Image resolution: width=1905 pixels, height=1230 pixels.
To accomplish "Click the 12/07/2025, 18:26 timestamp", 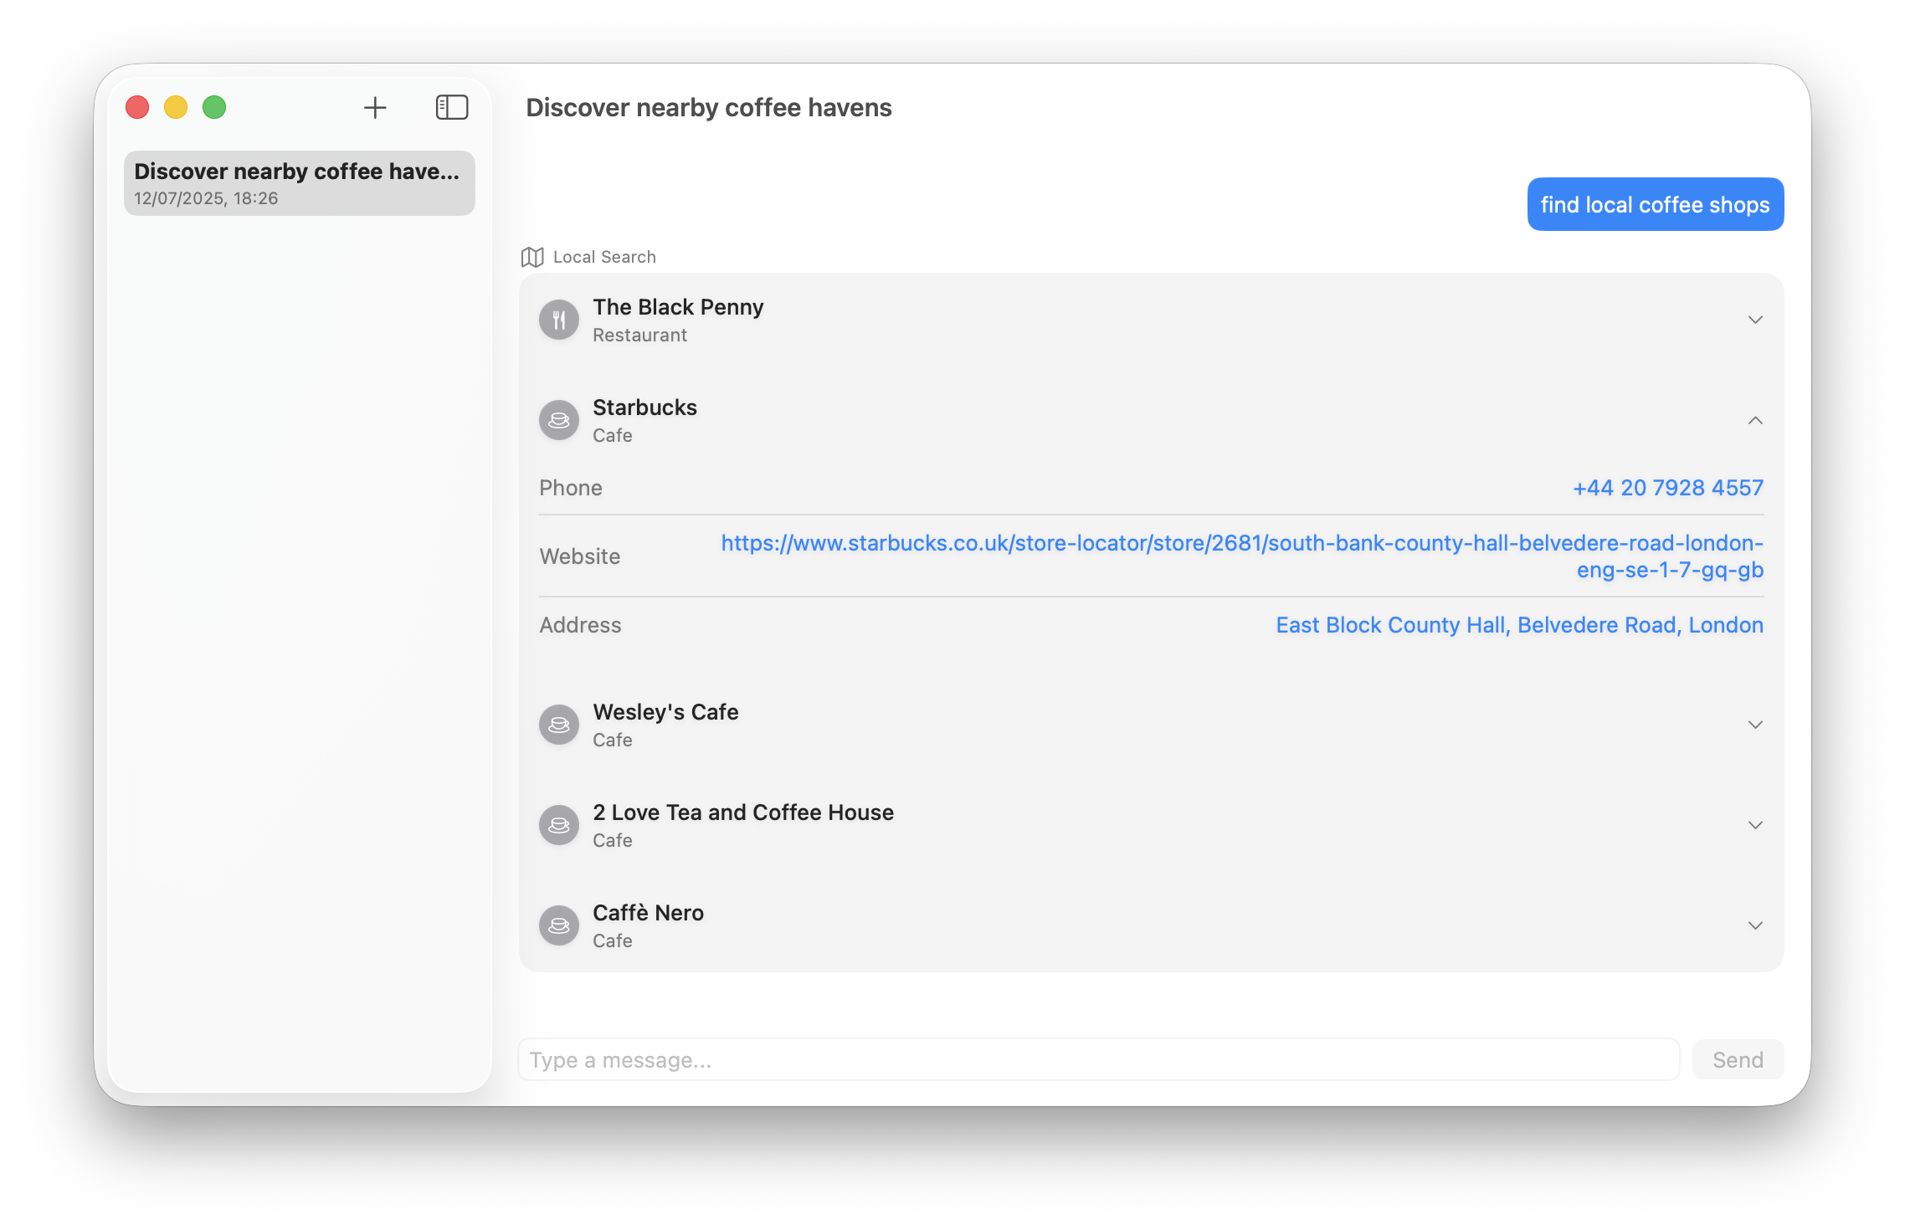I will click(x=206, y=198).
